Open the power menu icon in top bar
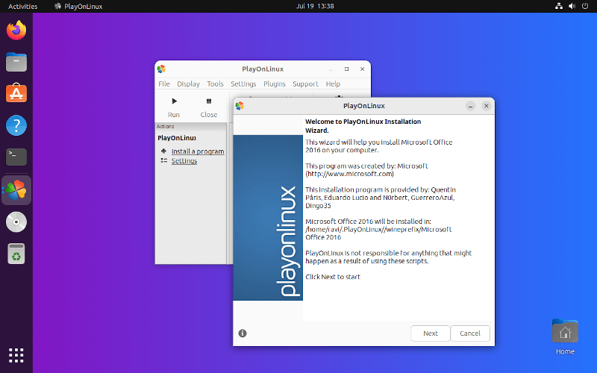 coord(585,6)
